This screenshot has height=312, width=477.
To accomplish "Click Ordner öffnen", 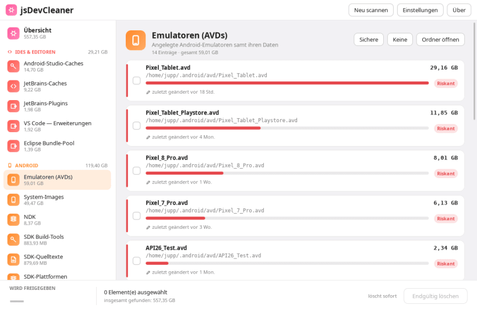I will click(x=440, y=40).
